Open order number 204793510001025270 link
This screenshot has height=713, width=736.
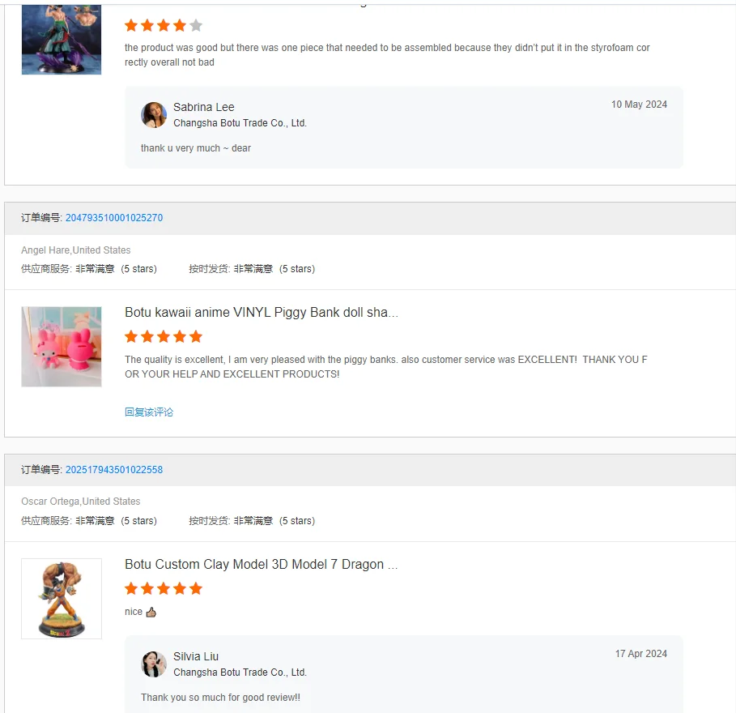point(114,218)
